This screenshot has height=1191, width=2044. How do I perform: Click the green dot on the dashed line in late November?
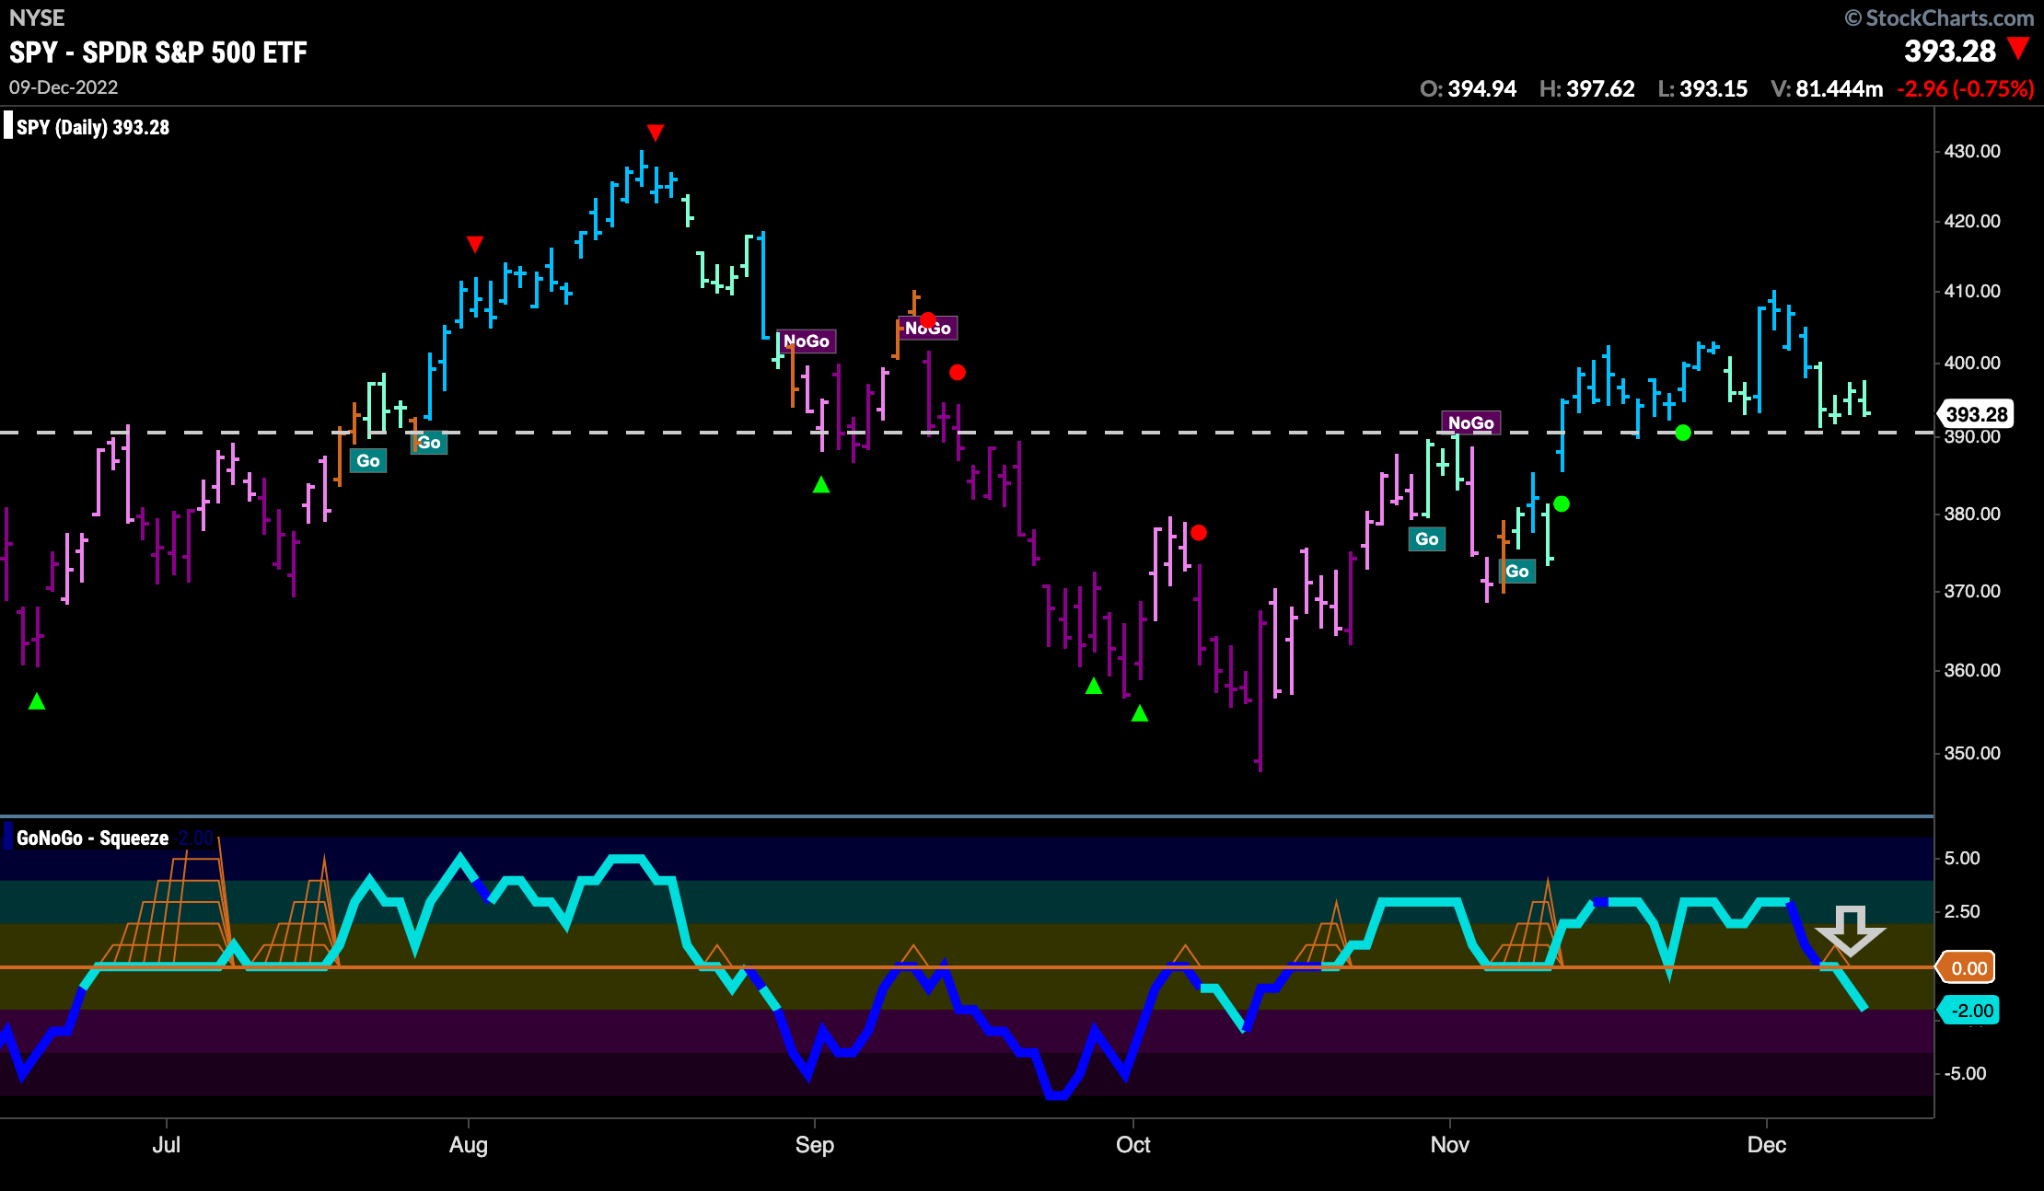pos(1683,432)
